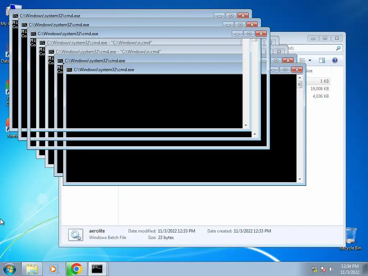Select the file sized 19,008 KB
This screenshot has width=368, height=276.
(x=319, y=89)
